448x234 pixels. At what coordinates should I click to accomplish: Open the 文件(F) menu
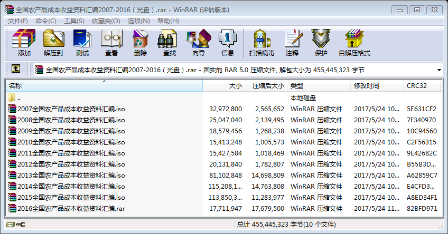click(18, 21)
